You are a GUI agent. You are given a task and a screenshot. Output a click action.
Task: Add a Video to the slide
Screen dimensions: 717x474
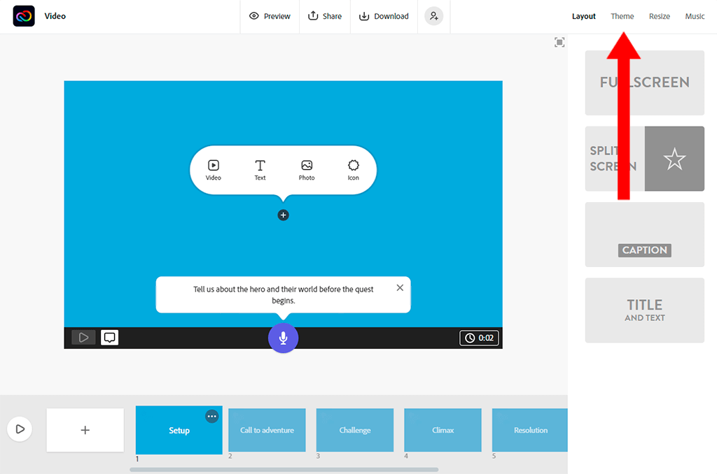pyautogui.click(x=213, y=170)
